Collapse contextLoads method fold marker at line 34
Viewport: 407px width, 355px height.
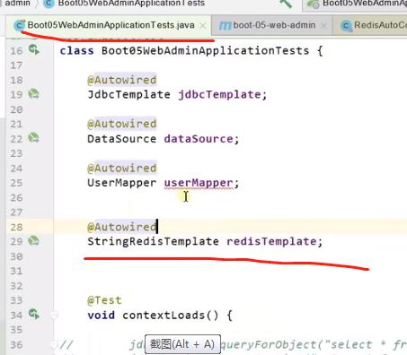coord(54,315)
